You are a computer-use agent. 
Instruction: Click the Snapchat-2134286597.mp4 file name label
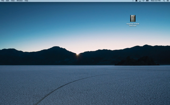[x=133, y=25]
